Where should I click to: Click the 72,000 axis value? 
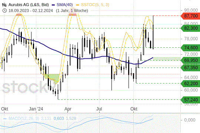click(x=191, y=54)
